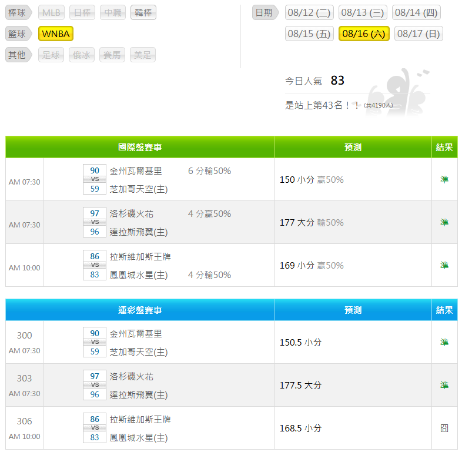The width and height of the screenshot is (462, 452).
Task: Click score 86 in 國際盤 table
Action: click(95, 256)
